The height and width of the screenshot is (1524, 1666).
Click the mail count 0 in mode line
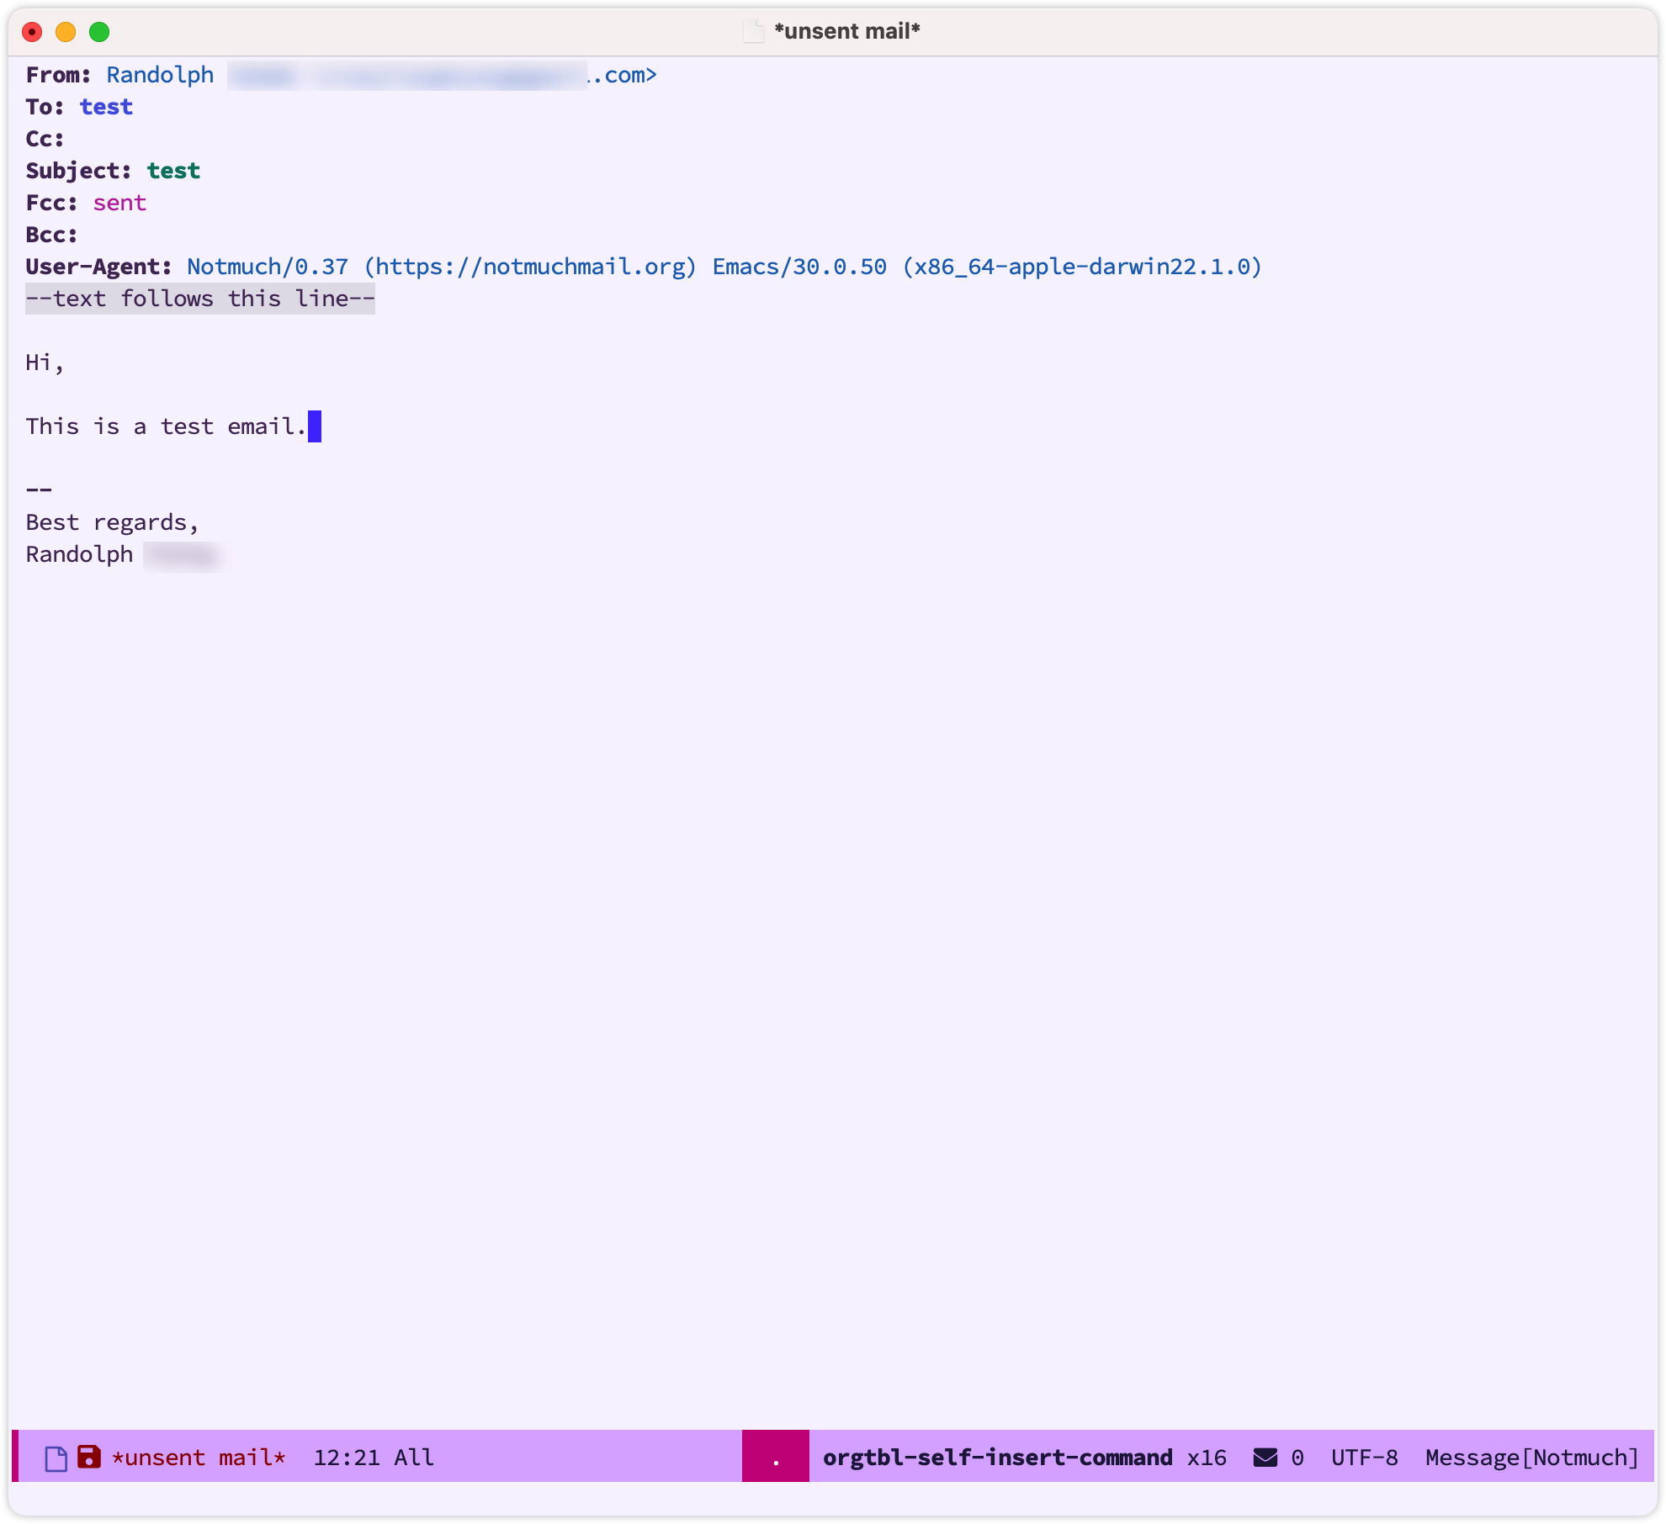point(1297,1458)
